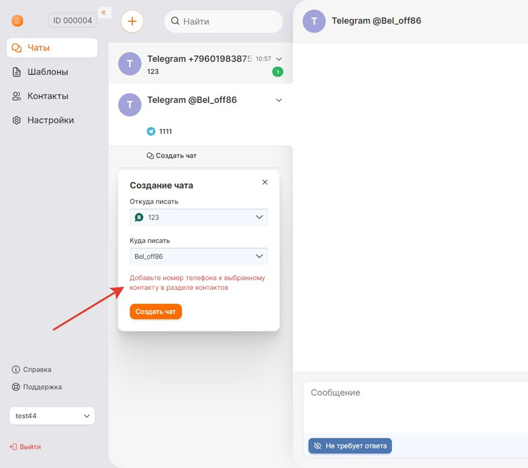Click the green unread badge showing 1
This screenshot has width=528, height=468.
coord(278,72)
